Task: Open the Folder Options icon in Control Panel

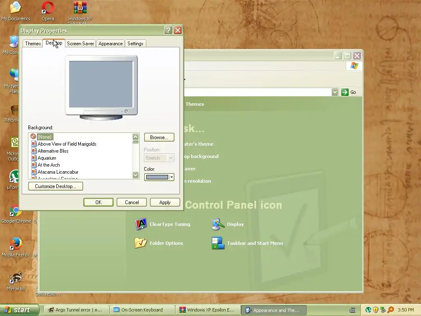Action: click(141, 243)
